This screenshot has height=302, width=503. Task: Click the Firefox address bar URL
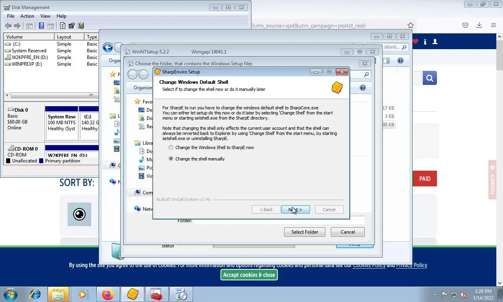(308, 26)
